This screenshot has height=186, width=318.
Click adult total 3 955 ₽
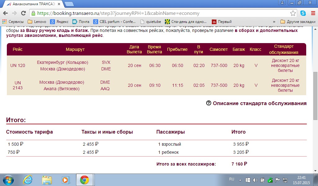tap(241, 144)
